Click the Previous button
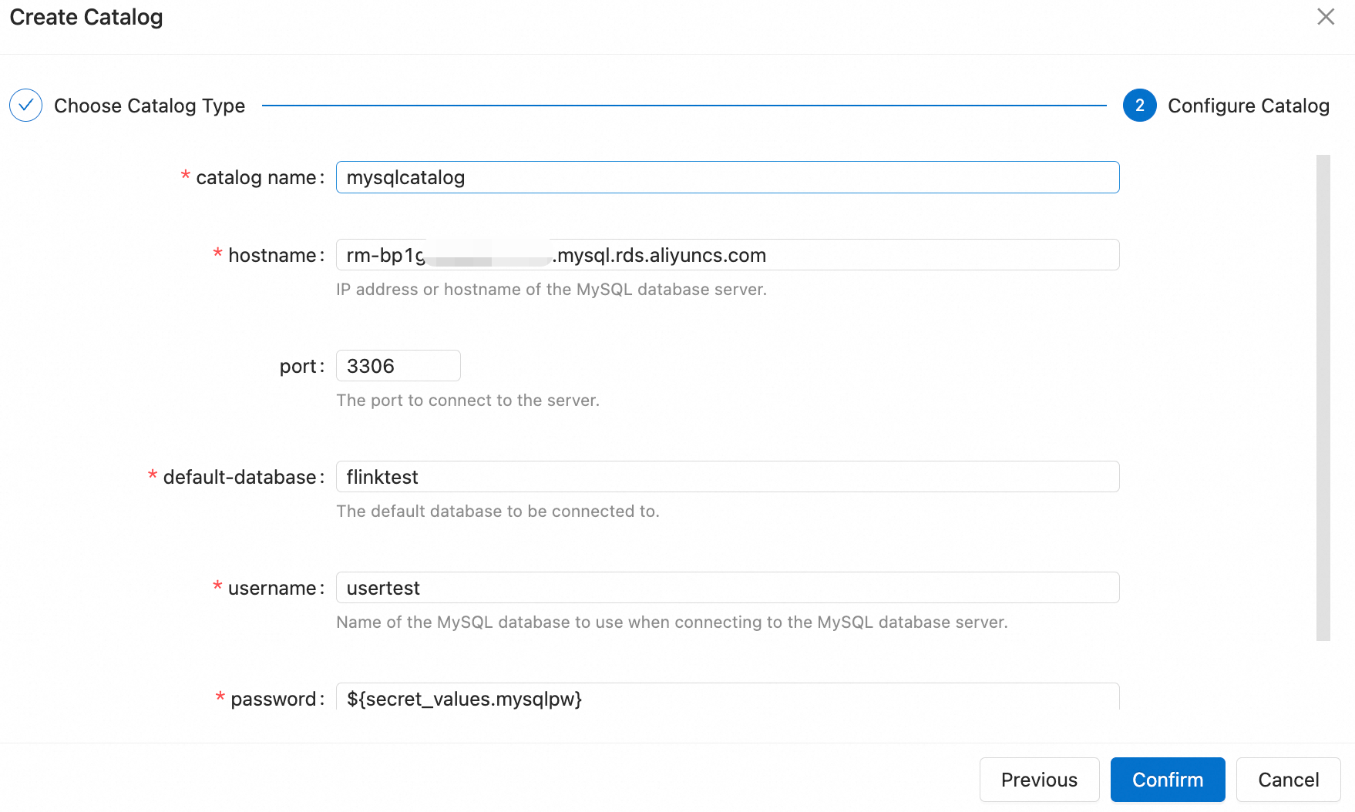 click(x=1039, y=779)
